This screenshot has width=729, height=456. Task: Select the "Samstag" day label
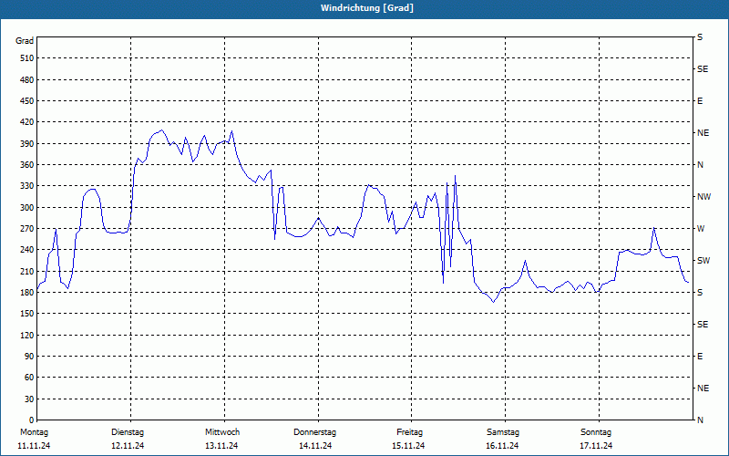pos(503,432)
